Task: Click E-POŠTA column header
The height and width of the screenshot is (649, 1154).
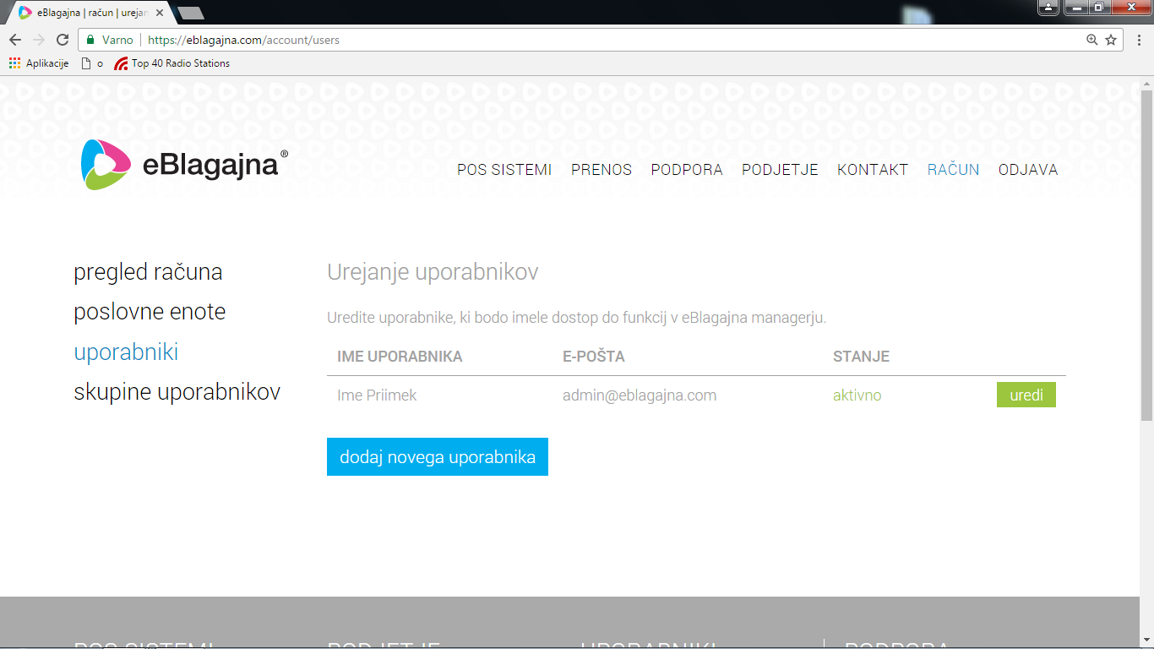Action: [594, 357]
